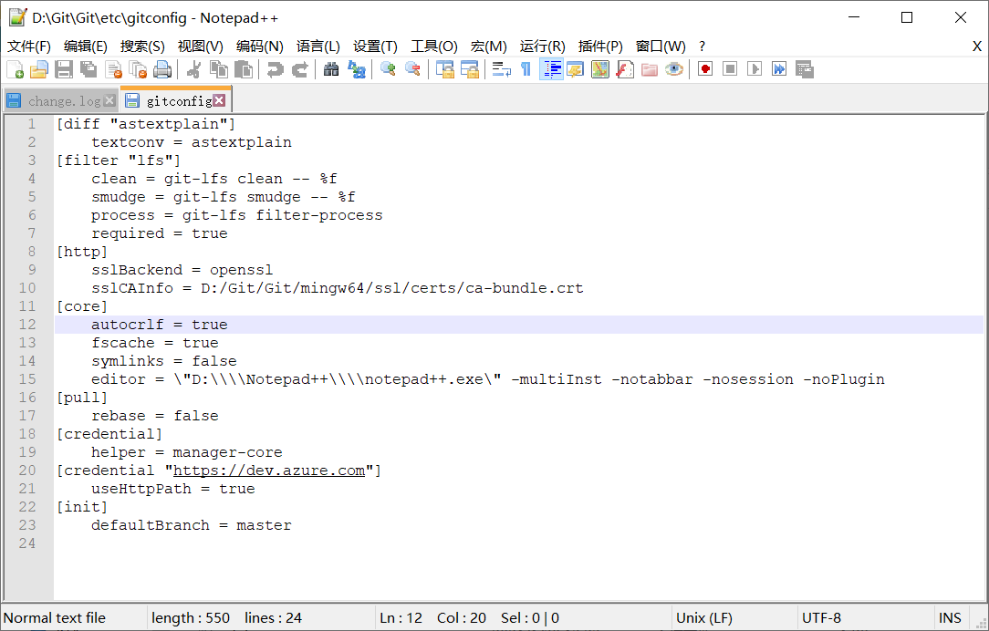Click the Save All toolbar icon
989x631 pixels.
click(88, 69)
